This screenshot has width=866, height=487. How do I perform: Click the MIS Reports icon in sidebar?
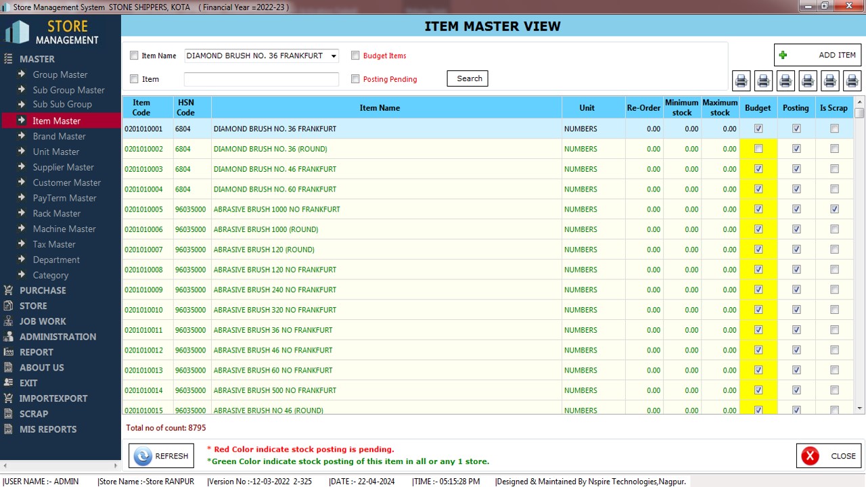pos(8,430)
